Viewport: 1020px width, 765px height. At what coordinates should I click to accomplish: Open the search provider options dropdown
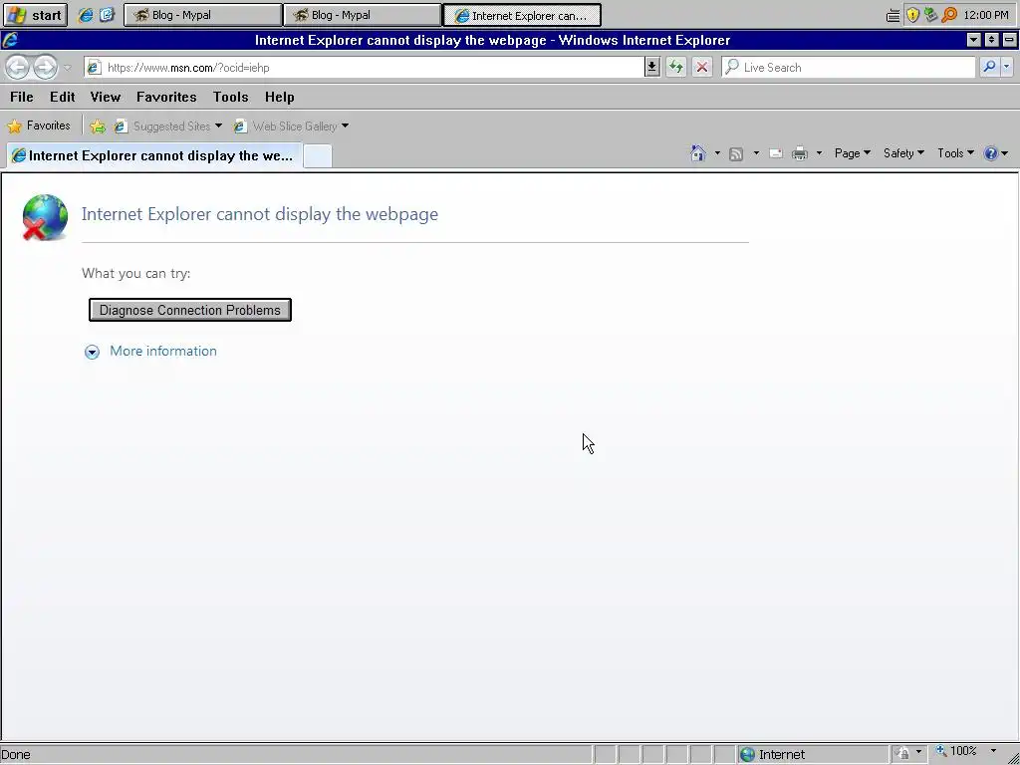coord(1006,67)
